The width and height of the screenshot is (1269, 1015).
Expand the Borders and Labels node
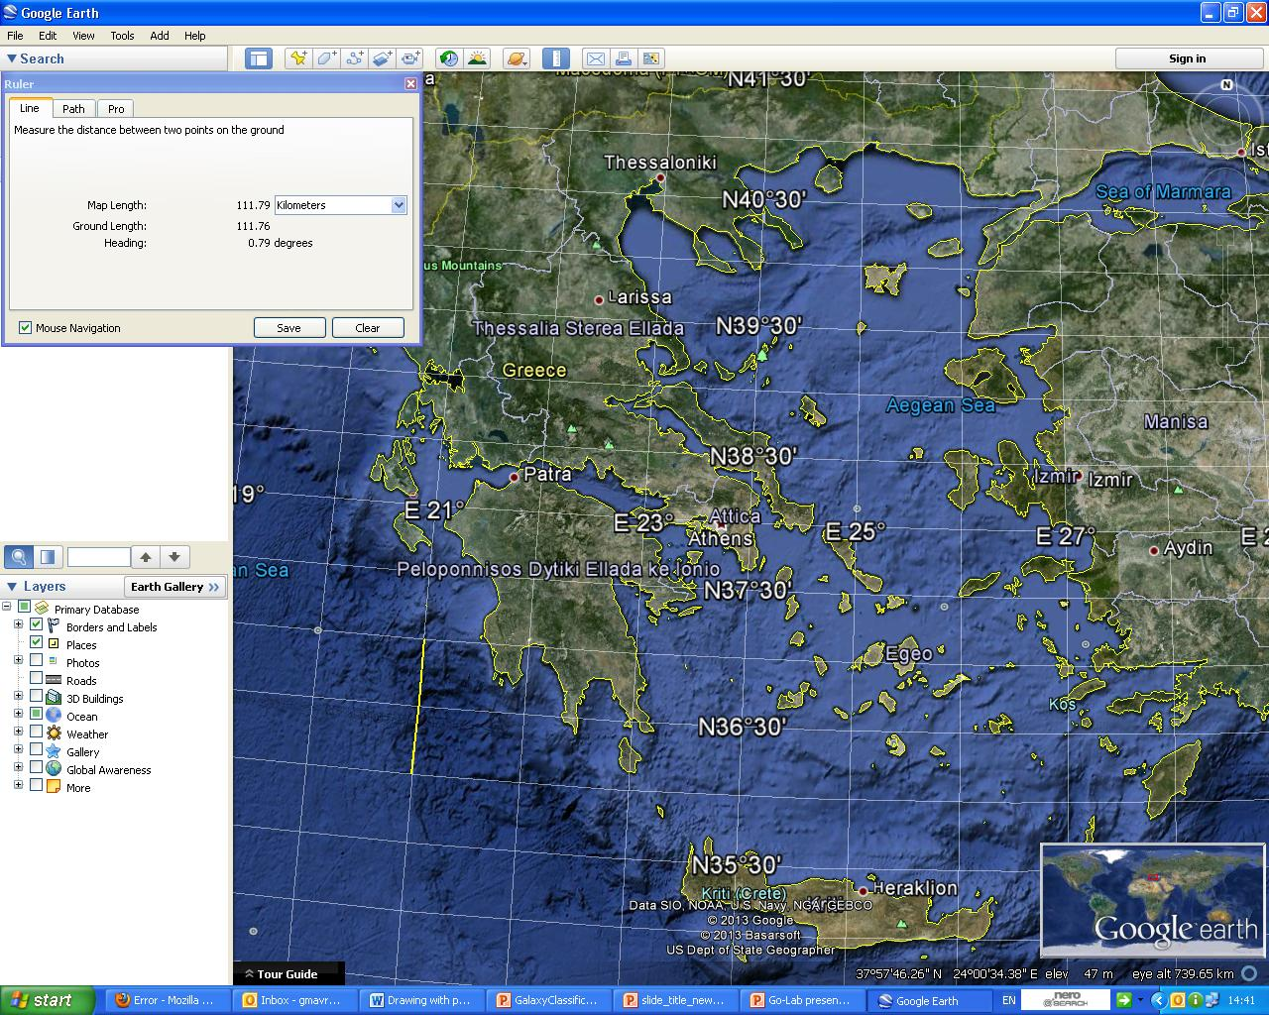(18, 624)
